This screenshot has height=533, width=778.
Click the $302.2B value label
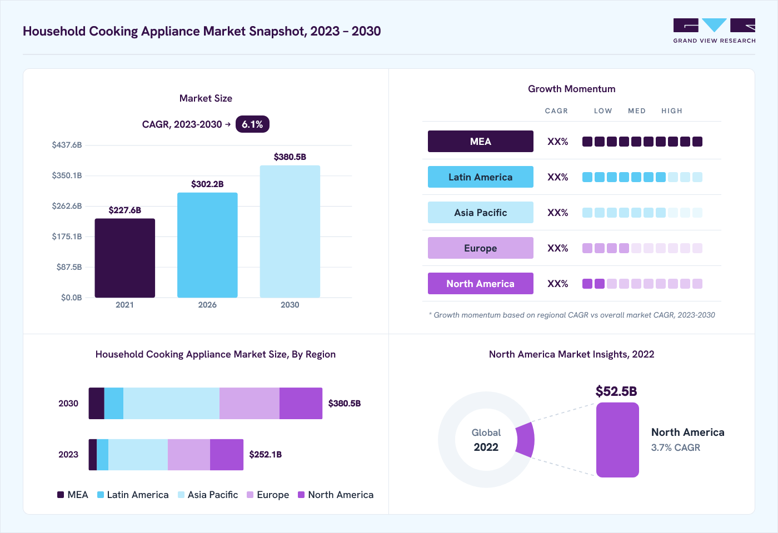[x=207, y=184]
